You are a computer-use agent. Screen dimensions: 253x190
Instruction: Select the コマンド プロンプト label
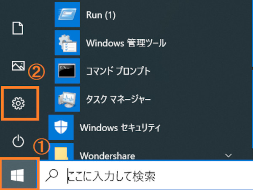pos(118,71)
